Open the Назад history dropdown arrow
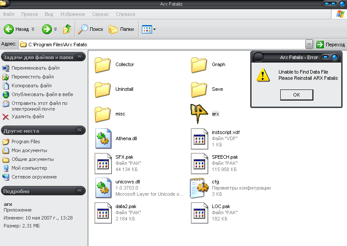 click(33, 29)
